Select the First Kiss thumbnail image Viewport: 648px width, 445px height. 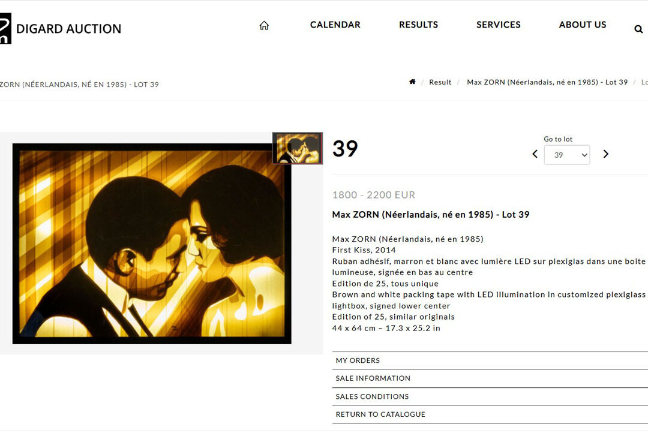coord(298,148)
